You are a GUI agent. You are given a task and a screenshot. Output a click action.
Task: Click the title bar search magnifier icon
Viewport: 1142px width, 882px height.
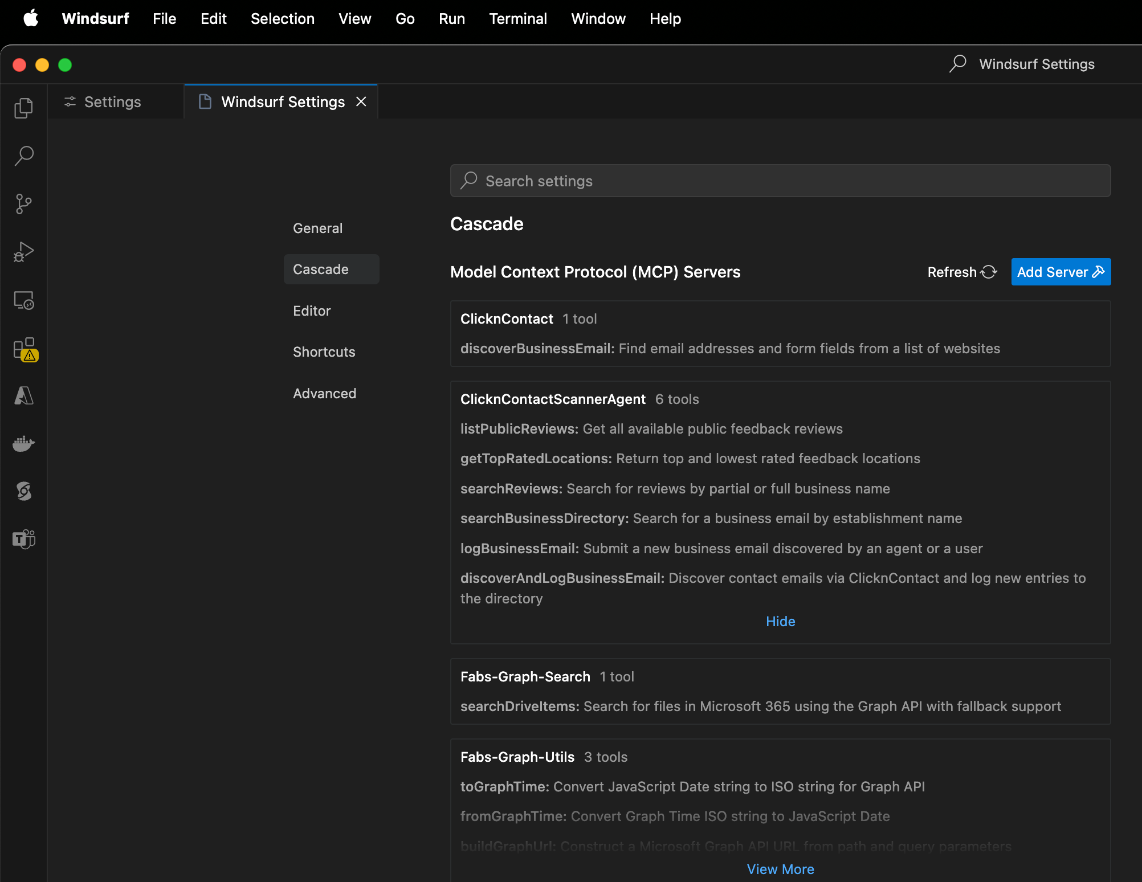coord(957,63)
